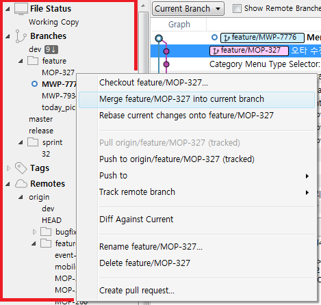
Task: Select the MWP-793 branch
Action: tap(59, 96)
